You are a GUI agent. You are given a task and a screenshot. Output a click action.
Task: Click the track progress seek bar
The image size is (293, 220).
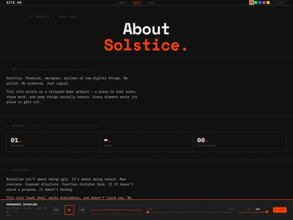point(190,212)
